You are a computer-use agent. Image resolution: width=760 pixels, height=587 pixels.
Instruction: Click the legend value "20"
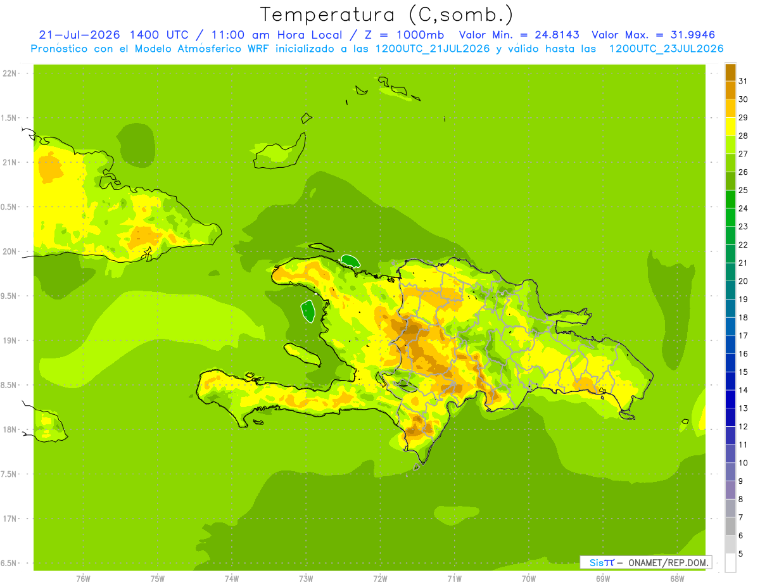(743, 281)
